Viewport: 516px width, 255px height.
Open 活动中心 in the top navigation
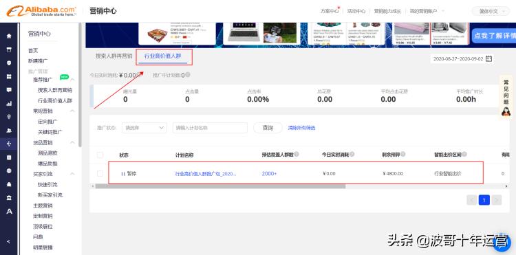(x=356, y=11)
